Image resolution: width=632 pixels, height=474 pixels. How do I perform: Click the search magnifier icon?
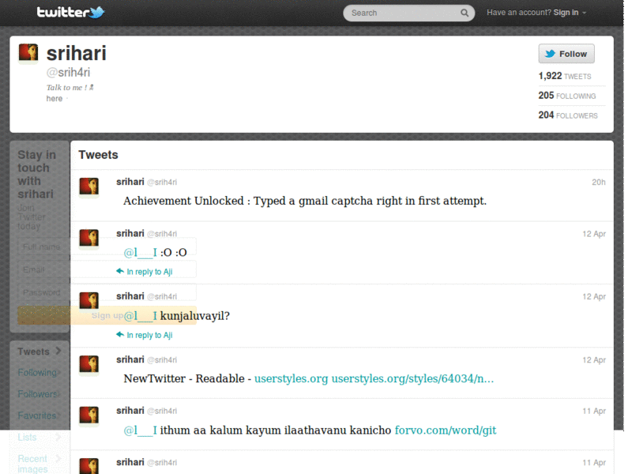pyautogui.click(x=465, y=13)
